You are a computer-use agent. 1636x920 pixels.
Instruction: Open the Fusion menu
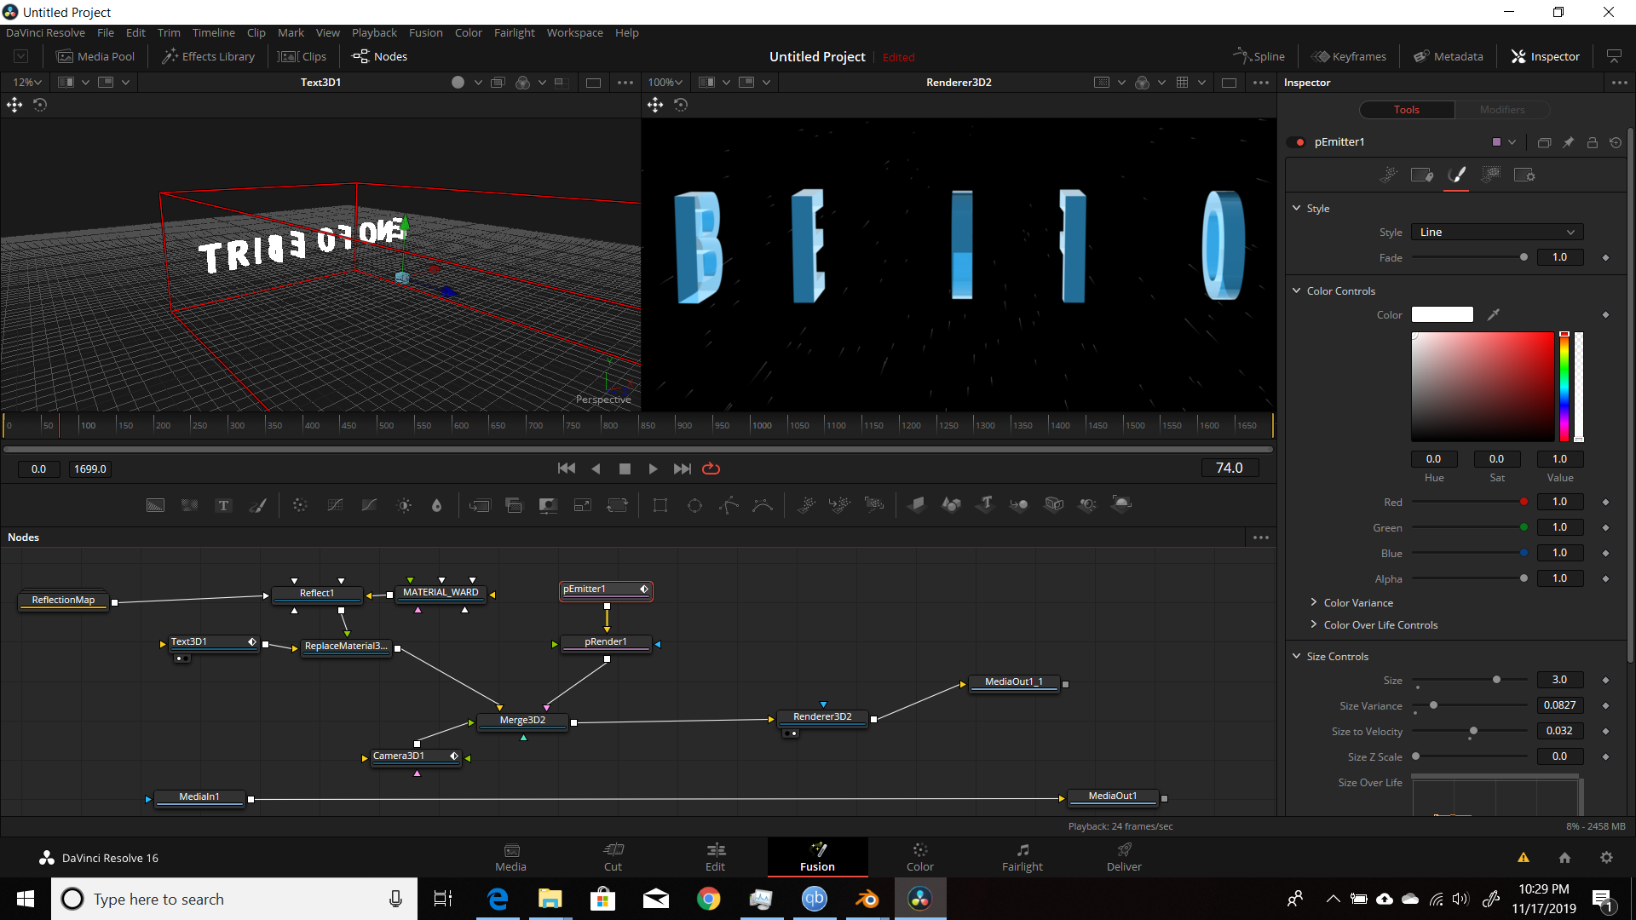coord(425,32)
